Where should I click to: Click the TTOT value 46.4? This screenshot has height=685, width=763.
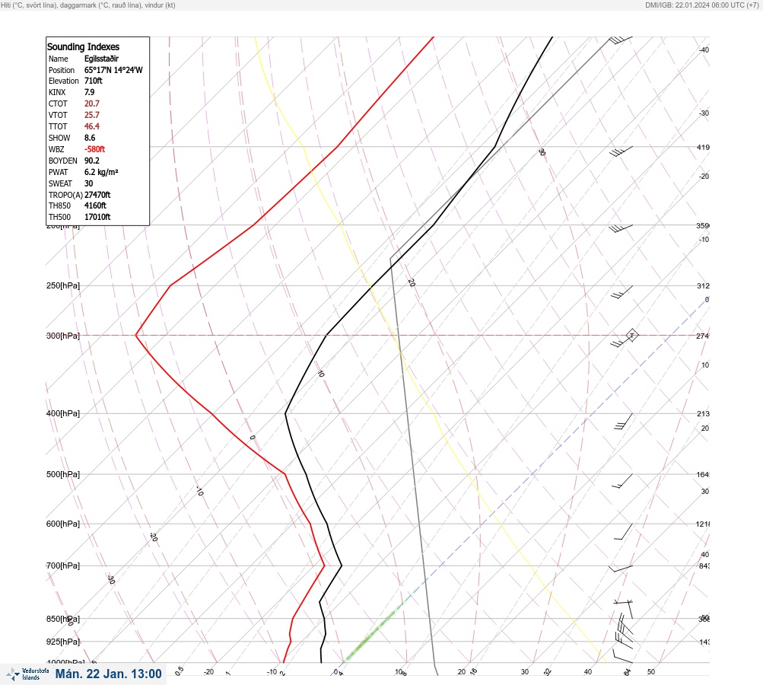click(x=91, y=126)
